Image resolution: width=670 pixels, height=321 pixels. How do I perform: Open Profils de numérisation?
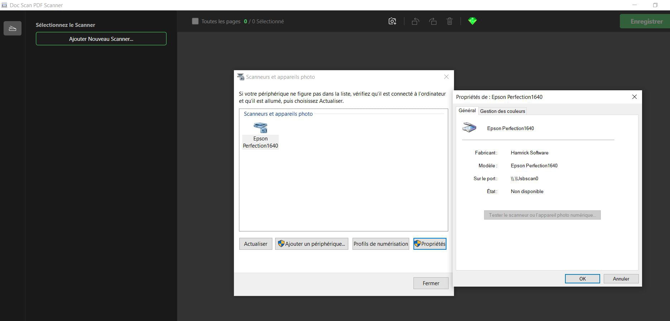coord(381,244)
